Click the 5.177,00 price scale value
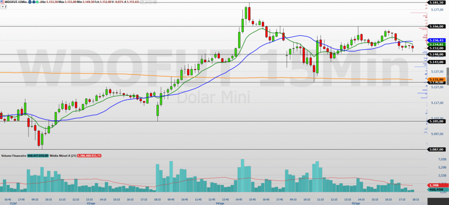The image size is (449, 205). [x=437, y=10]
